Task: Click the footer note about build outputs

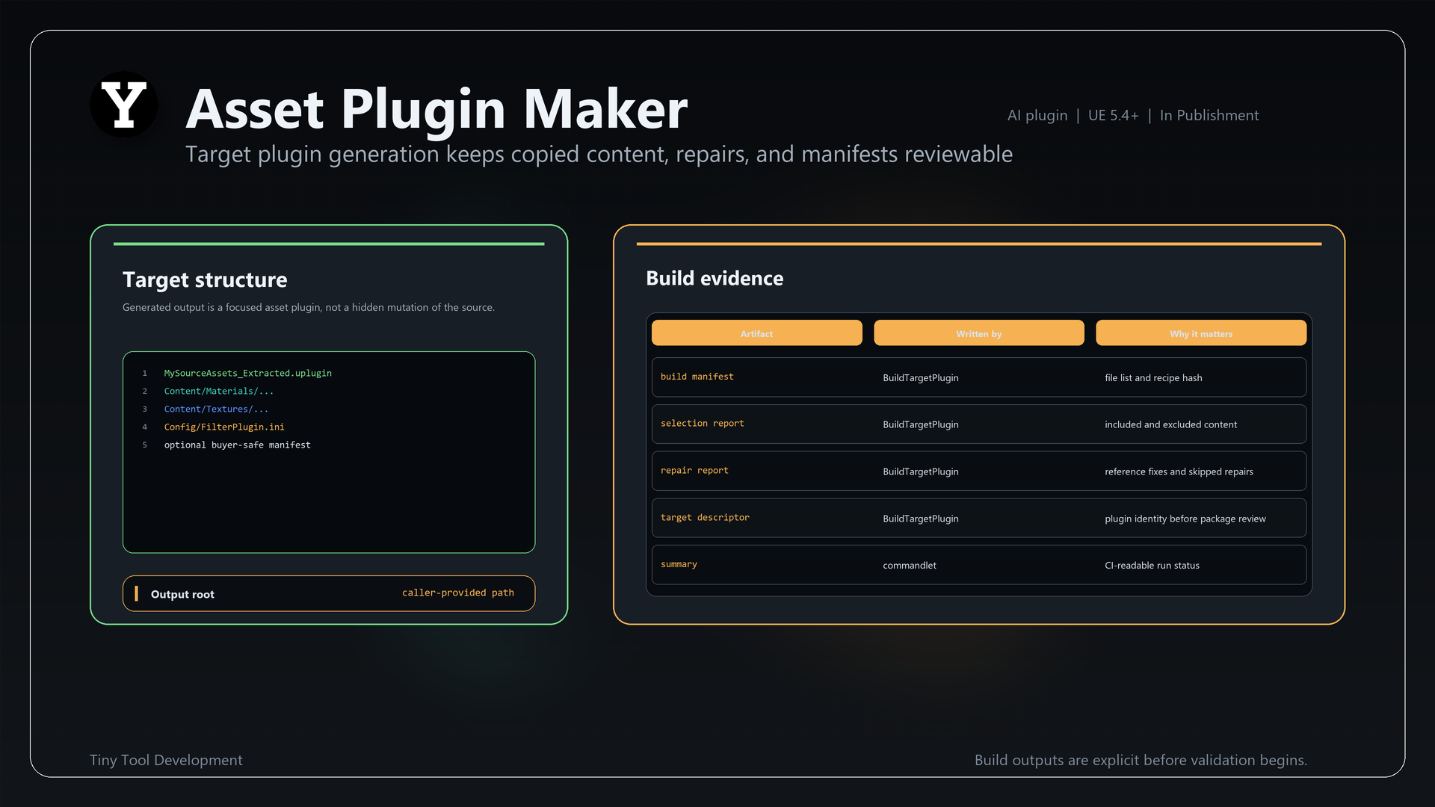Action: pos(1141,760)
